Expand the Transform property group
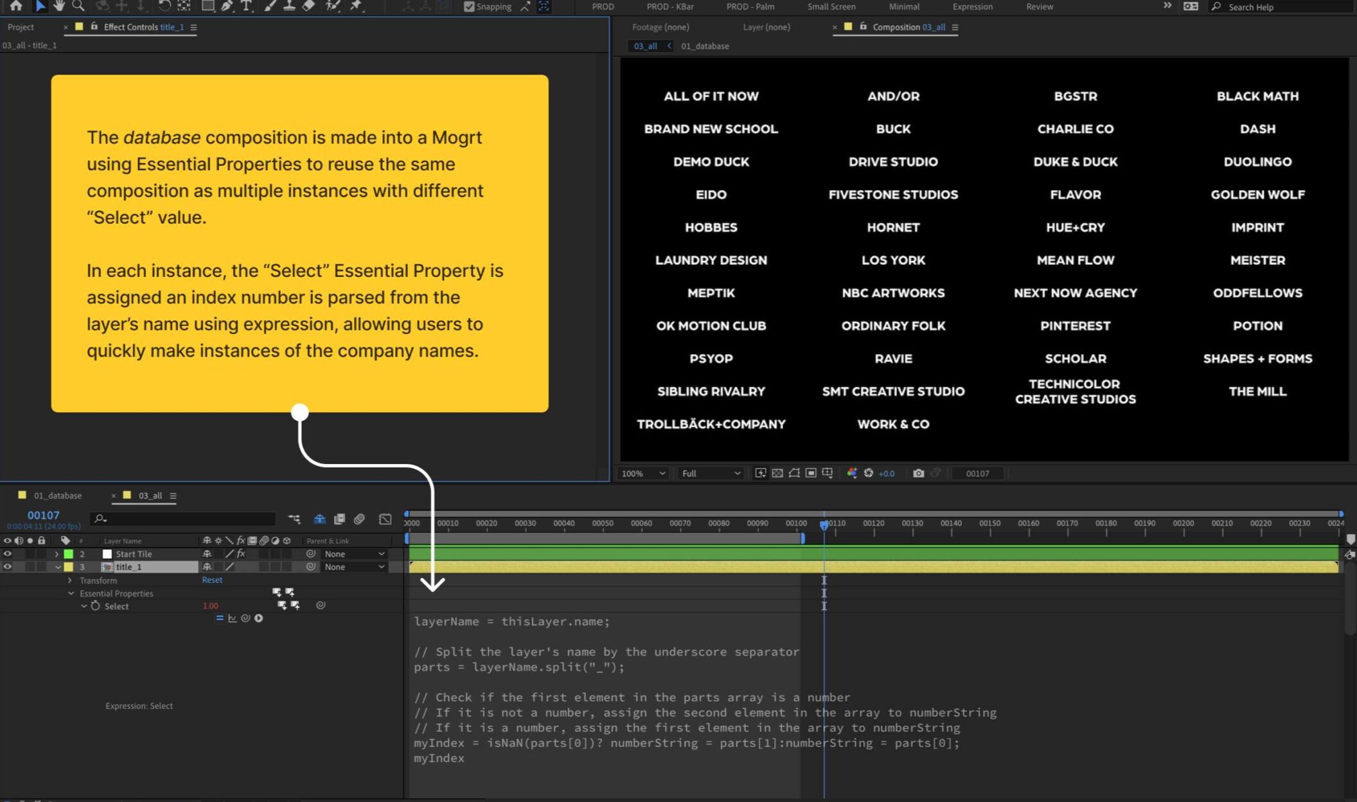1357x802 pixels. 70,580
